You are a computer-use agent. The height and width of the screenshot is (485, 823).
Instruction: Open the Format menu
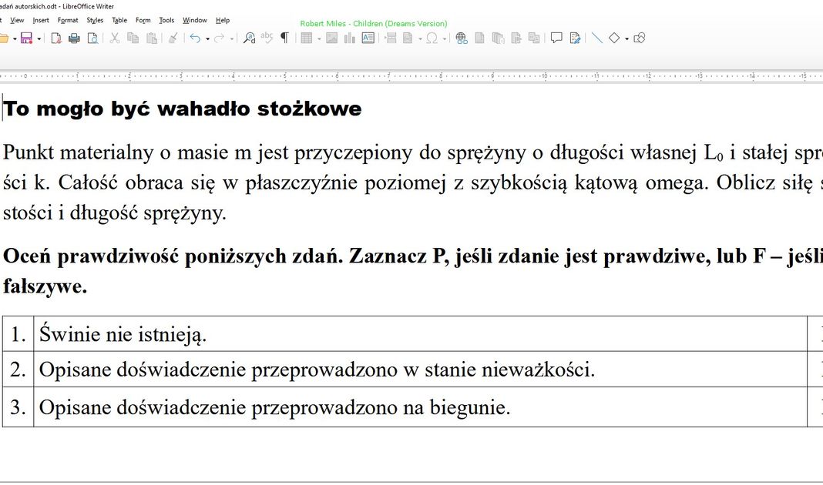point(68,20)
